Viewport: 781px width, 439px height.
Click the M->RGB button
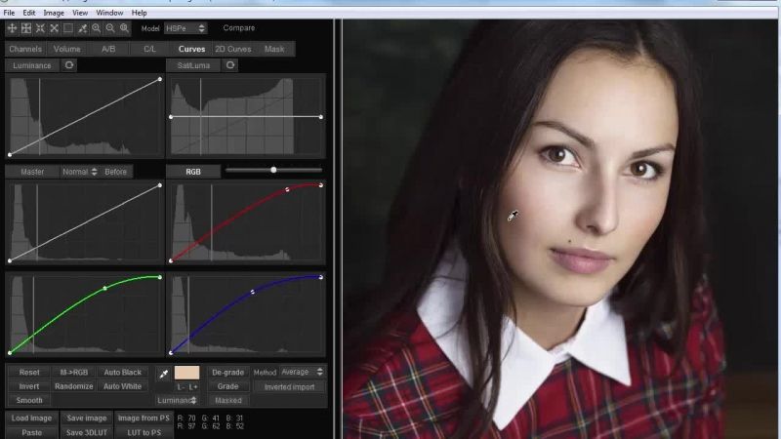click(x=74, y=372)
